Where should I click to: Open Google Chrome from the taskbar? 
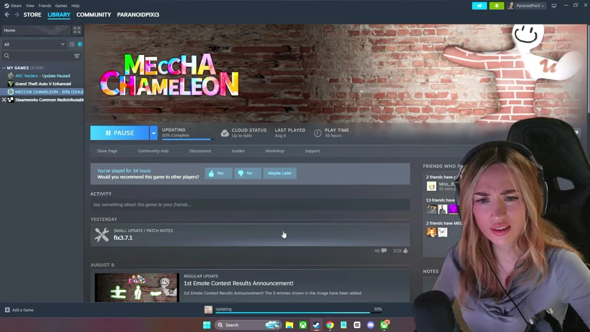coord(330,325)
